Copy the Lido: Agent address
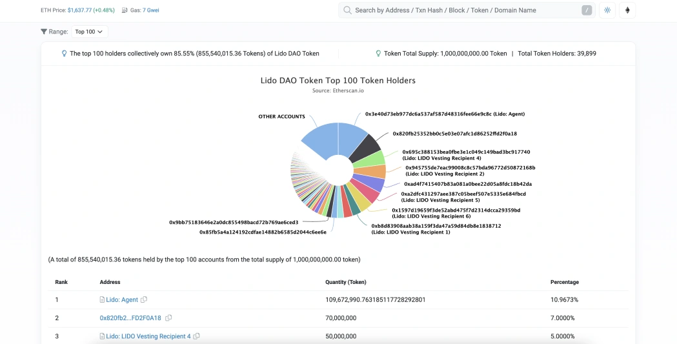677x344 pixels. coord(144,299)
